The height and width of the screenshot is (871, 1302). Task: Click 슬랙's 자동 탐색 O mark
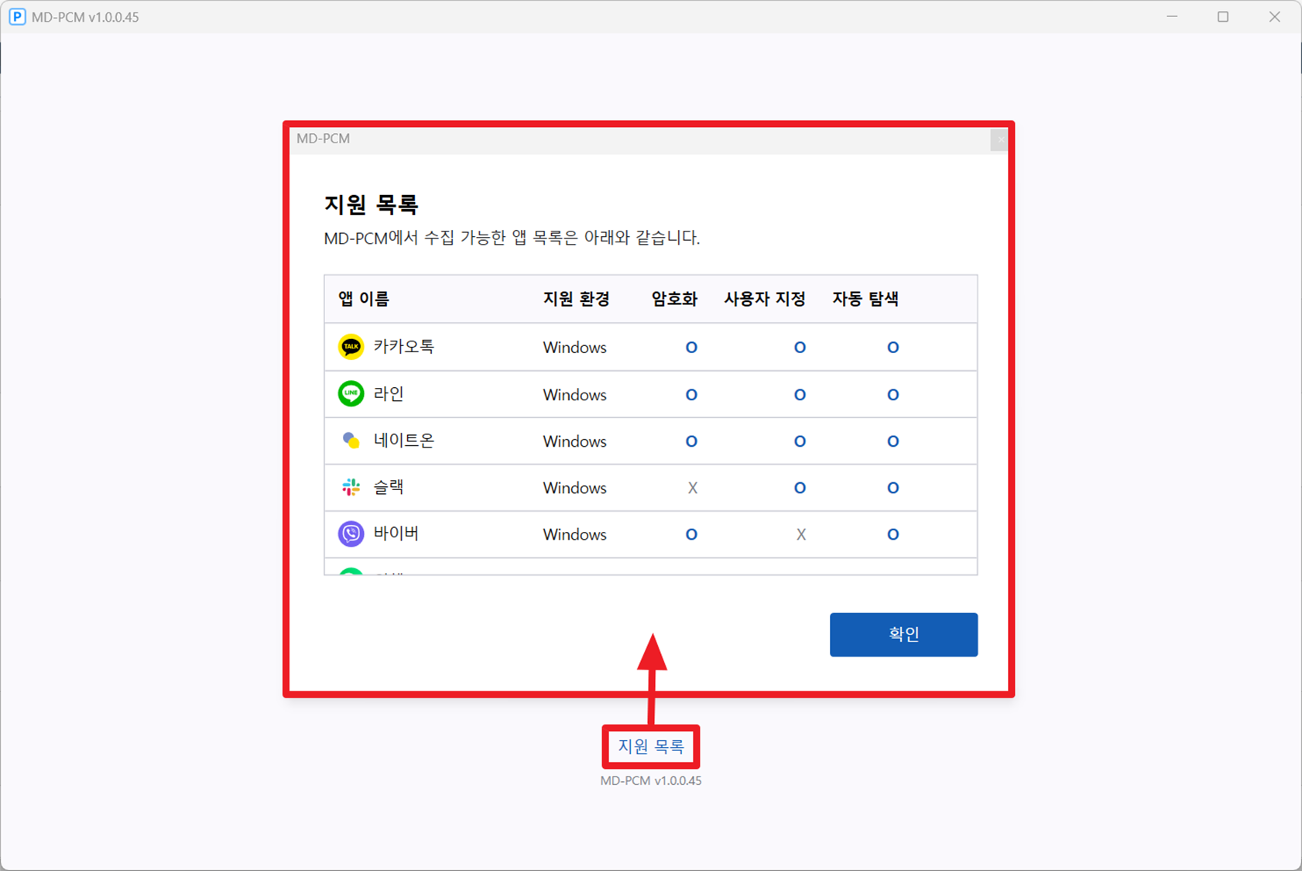(x=893, y=488)
